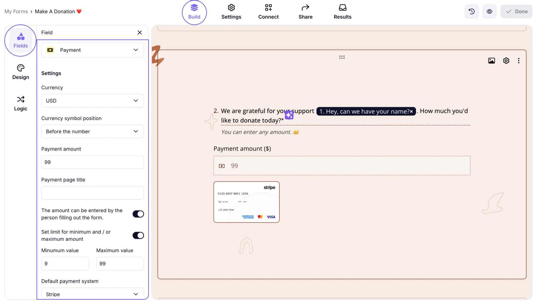Click the drag handle dots on question card
Screen dimensions: 537x304
[342, 57]
